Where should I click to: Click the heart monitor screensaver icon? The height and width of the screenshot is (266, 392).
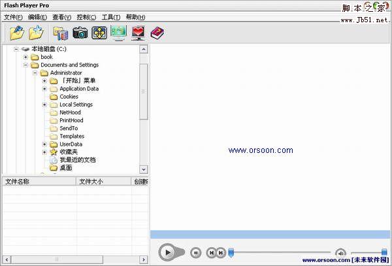click(x=138, y=33)
